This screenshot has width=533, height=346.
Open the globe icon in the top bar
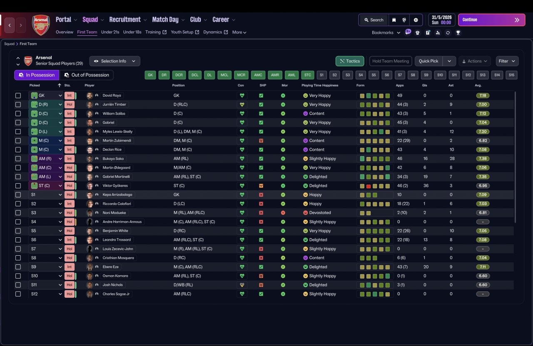pos(404,20)
